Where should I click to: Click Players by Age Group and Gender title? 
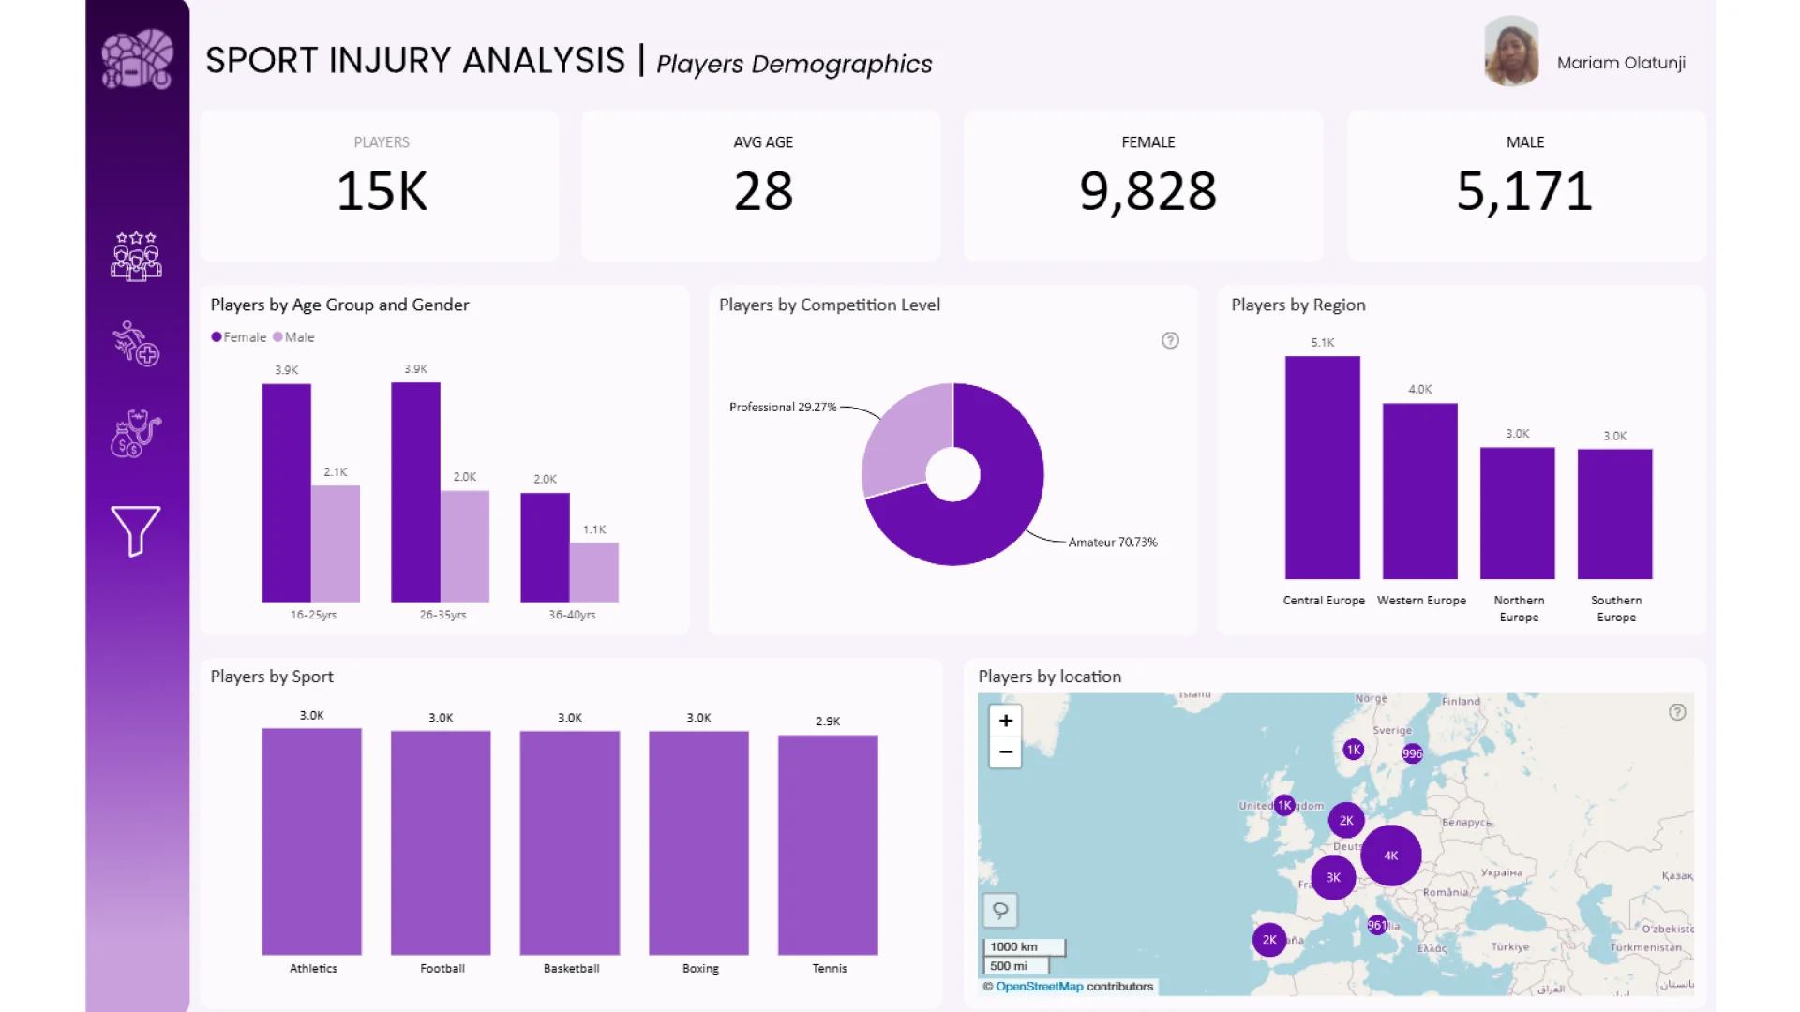(339, 305)
